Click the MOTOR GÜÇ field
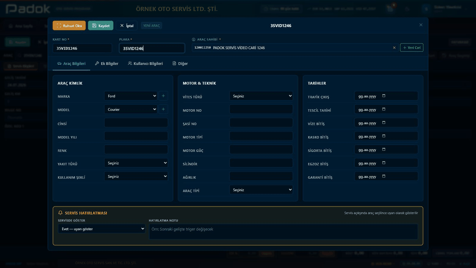Viewport: 476px width, 268px height. point(261,149)
